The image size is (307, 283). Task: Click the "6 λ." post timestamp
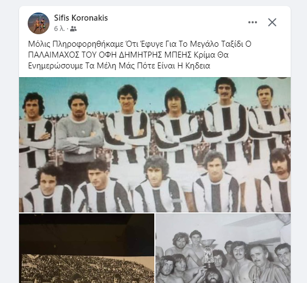point(59,29)
